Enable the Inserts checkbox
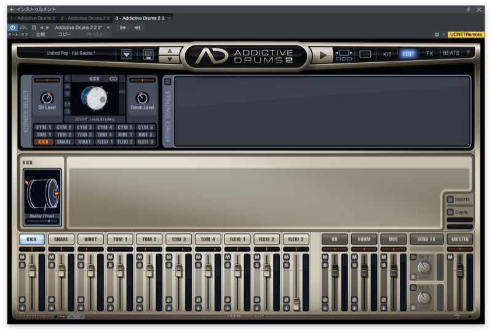492x333 pixels. point(450,199)
